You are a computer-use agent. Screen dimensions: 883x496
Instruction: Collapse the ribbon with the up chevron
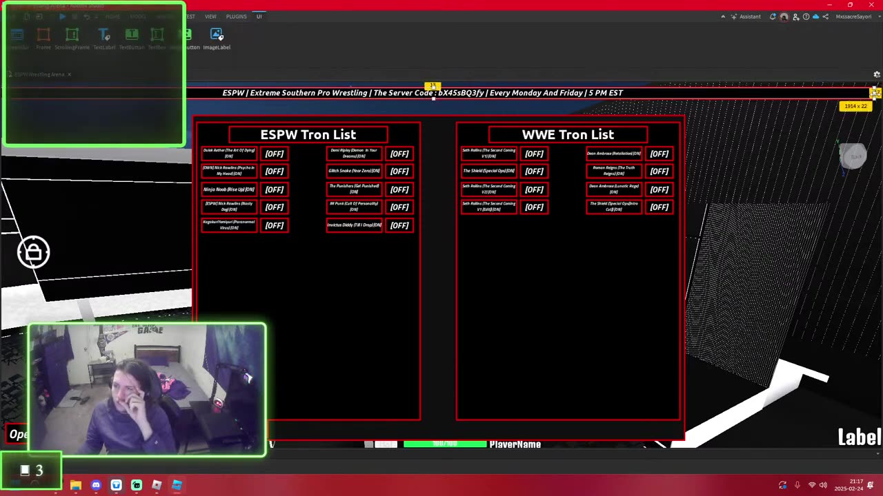point(723,17)
